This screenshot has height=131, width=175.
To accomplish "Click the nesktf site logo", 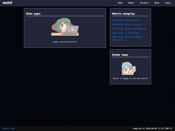I will tap(7, 3).
